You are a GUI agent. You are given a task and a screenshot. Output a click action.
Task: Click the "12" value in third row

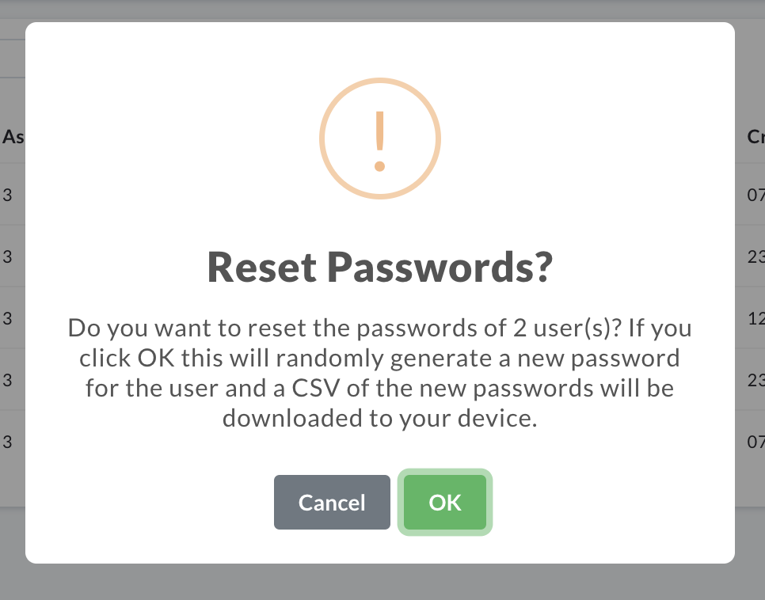(x=756, y=318)
